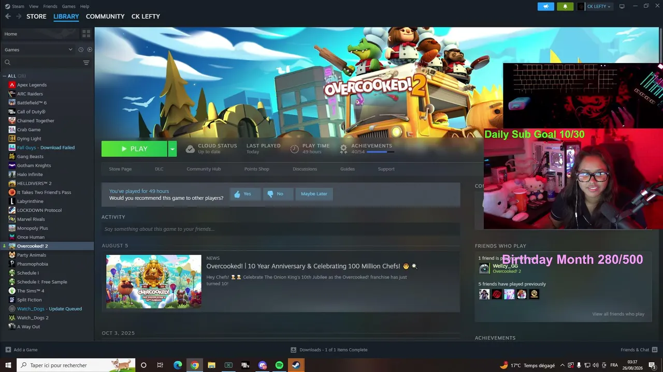Click The Sims 4 plumbob icon

12,291
